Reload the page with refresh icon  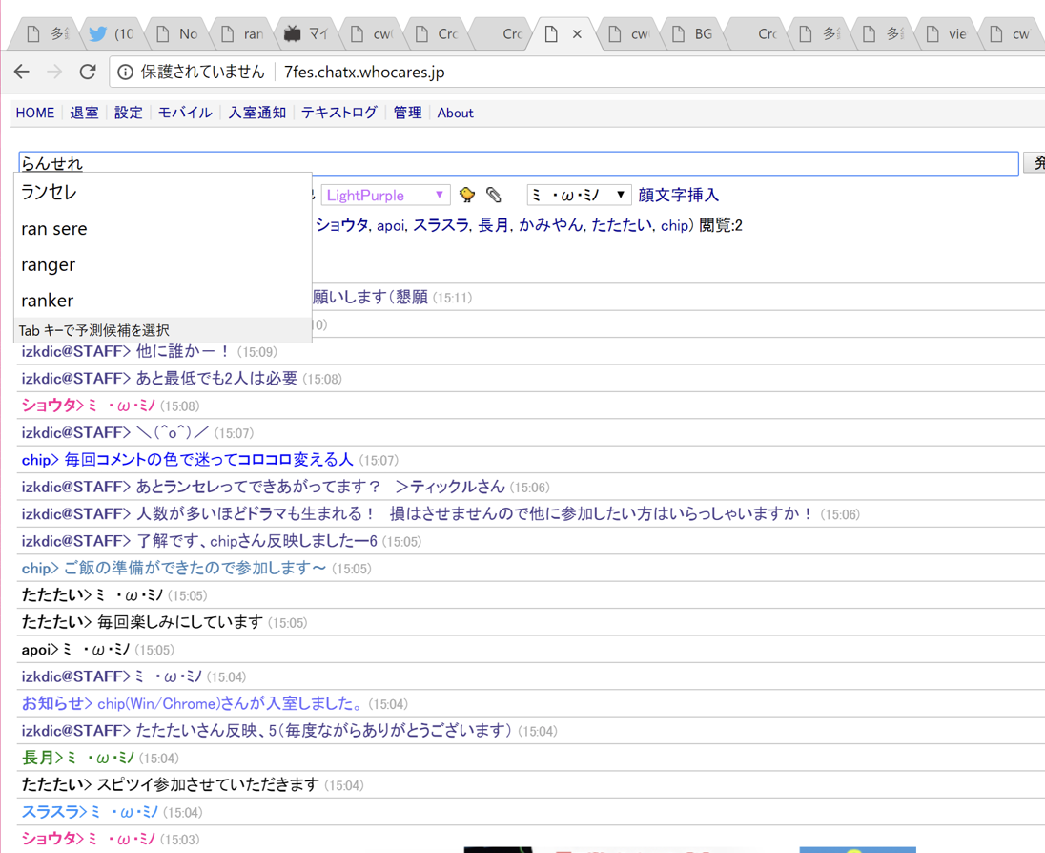[x=88, y=72]
